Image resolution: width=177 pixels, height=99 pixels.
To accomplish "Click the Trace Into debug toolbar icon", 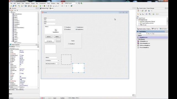I will pos(54,6).
